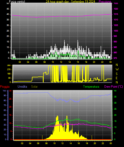
Task: Click the Solar legend label
Action: [x=35, y=87]
